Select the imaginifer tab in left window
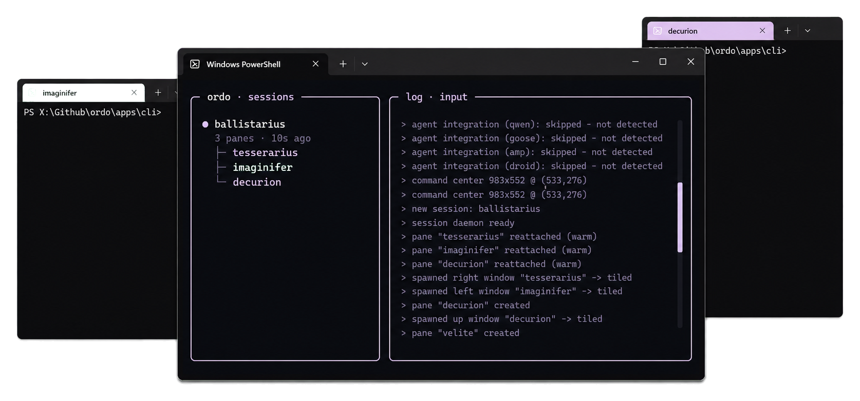860x401 pixels. point(84,93)
